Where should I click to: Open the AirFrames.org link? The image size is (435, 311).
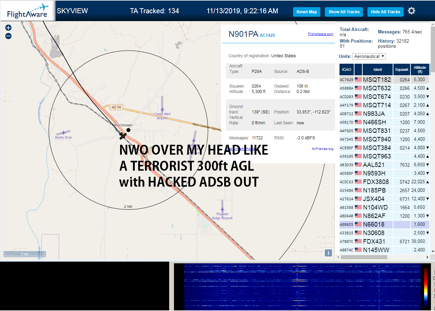click(x=322, y=149)
